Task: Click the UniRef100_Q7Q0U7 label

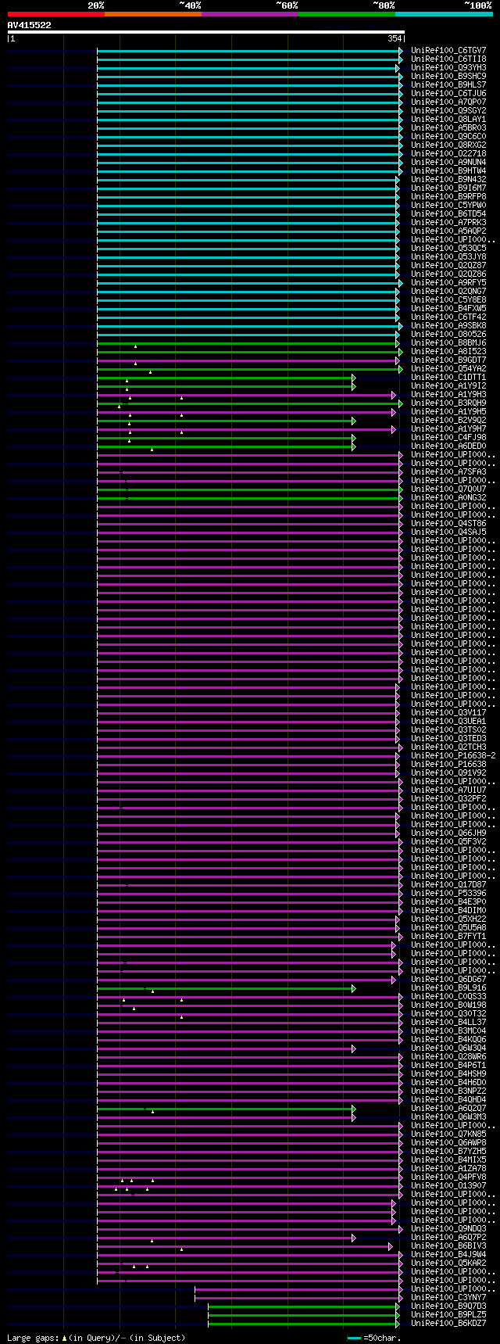Action: click(448, 489)
